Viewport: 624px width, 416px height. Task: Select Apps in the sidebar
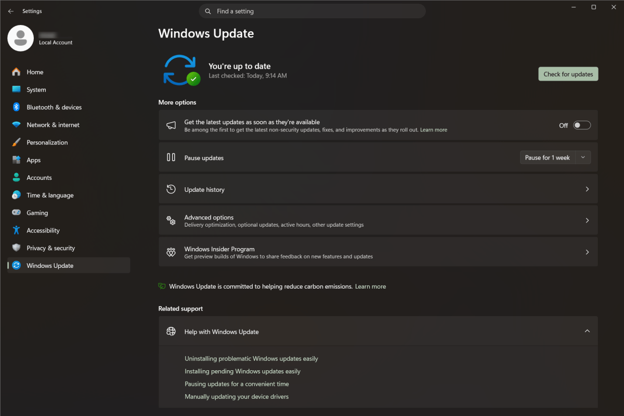69,160
